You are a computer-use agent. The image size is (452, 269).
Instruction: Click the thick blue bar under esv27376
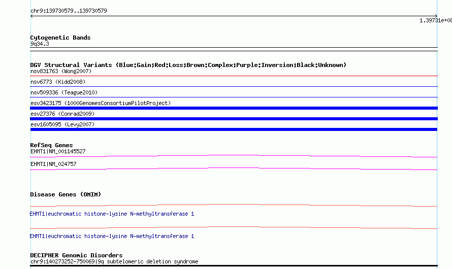coord(234,119)
